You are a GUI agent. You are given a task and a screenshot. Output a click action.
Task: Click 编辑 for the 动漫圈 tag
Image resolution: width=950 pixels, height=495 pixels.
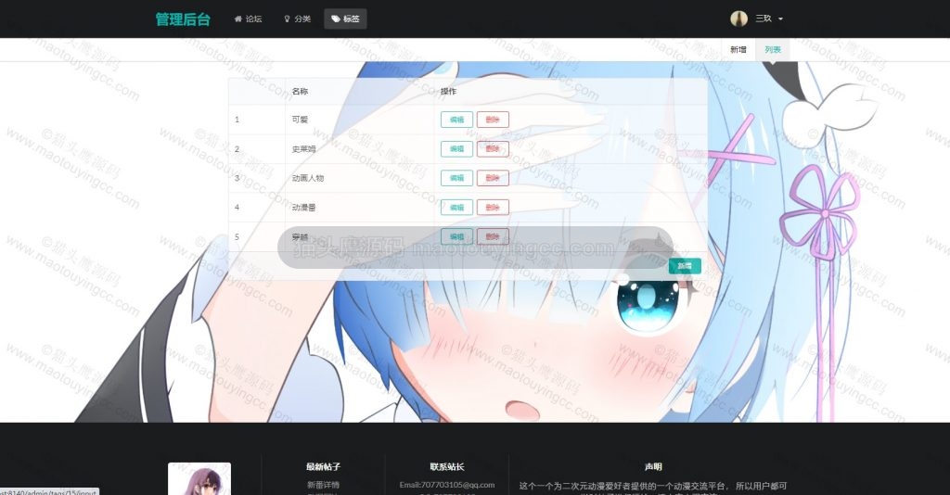[456, 208]
